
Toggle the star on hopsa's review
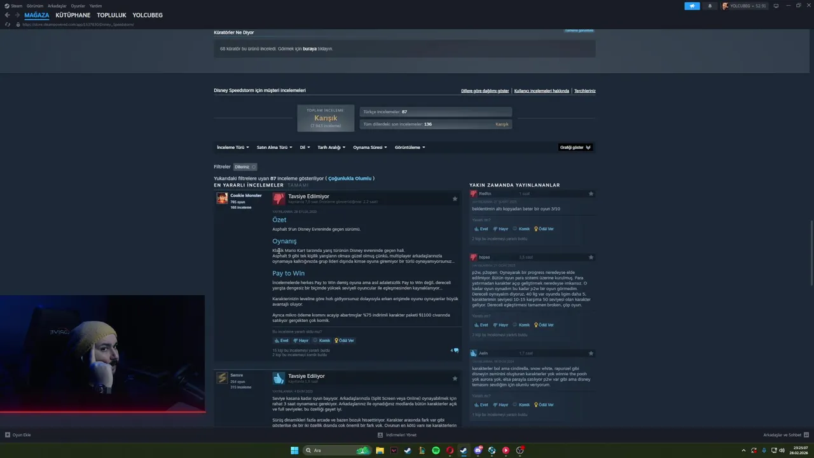point(591,257)
